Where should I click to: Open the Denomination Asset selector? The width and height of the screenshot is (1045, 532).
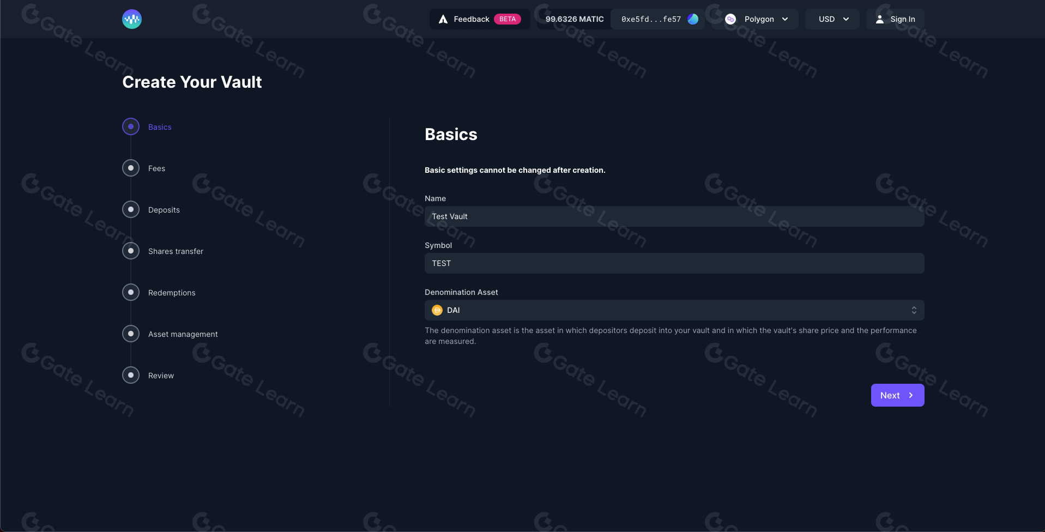(x=674, y=310)
